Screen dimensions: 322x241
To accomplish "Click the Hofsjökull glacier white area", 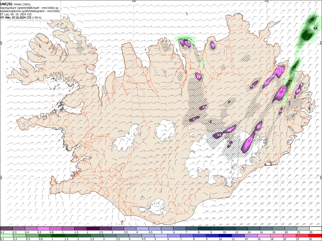I will pos(166,130).
